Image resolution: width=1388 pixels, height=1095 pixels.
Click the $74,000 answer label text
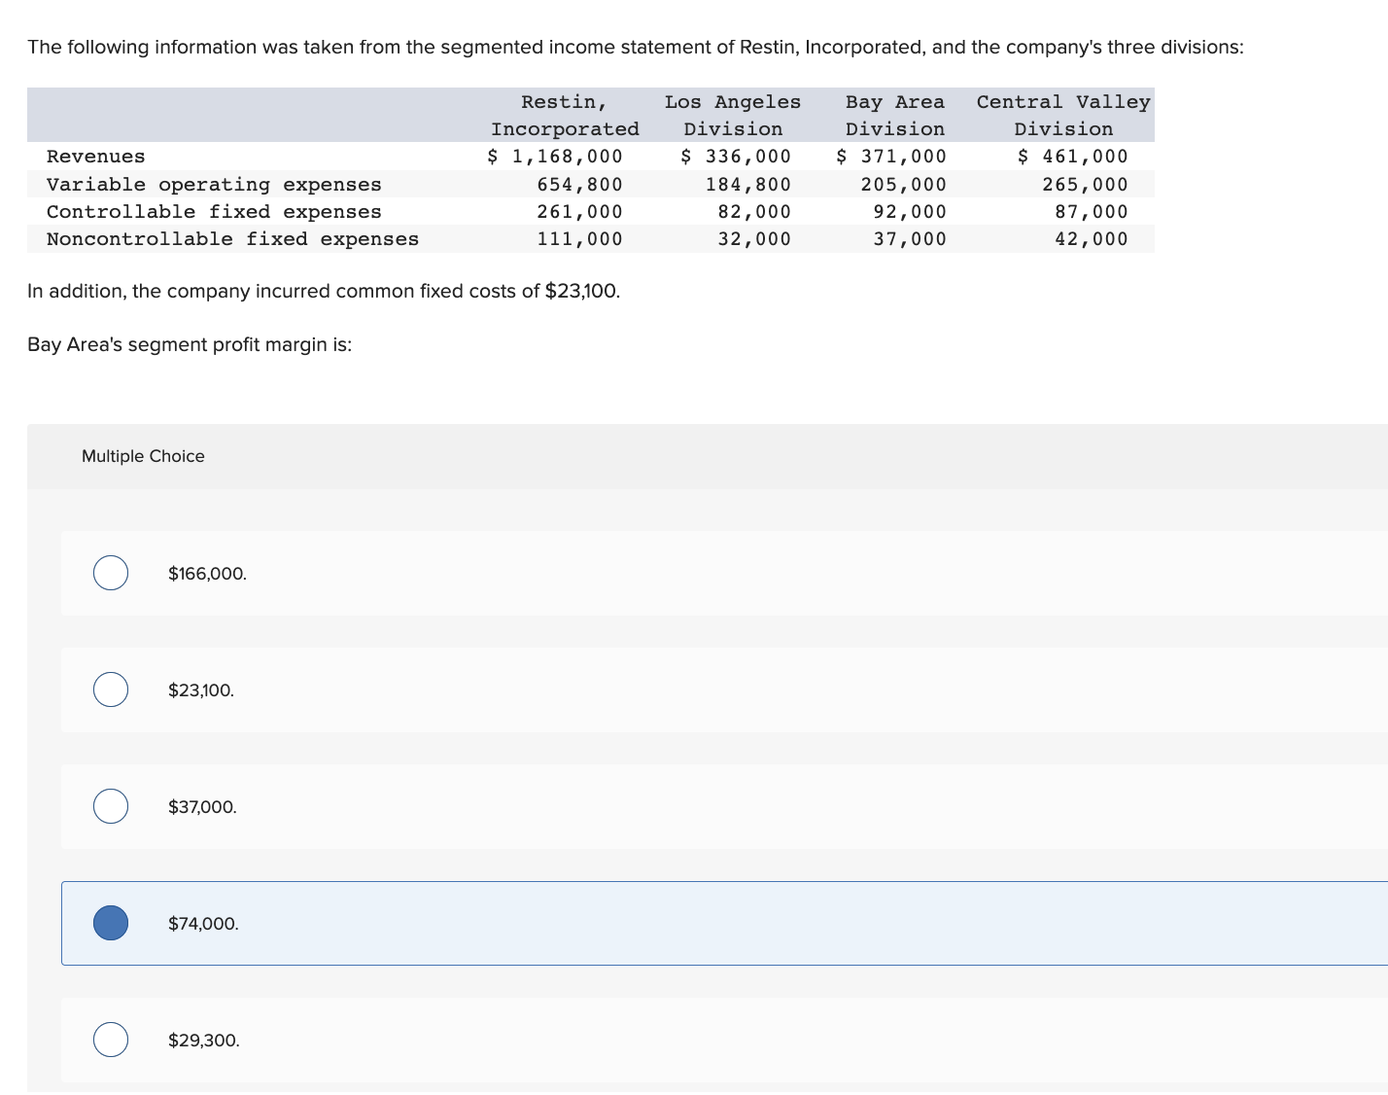[203, 922]
